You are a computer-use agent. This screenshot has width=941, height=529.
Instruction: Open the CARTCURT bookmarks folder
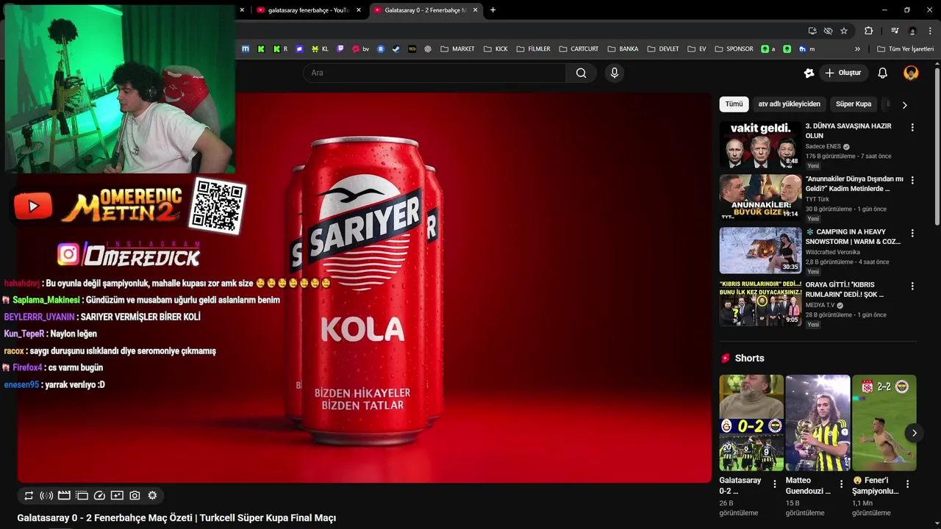(579, 49)
